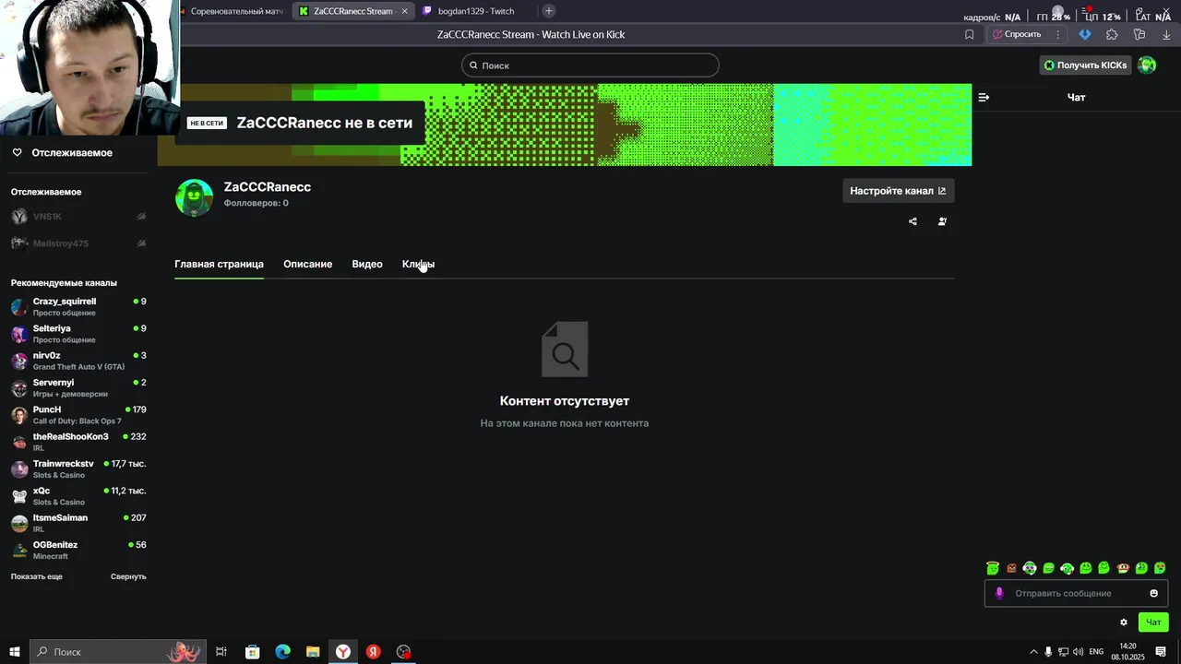Open the ZaCCCRanecc channel avatar
The image size is (1181, 664).
195,197
